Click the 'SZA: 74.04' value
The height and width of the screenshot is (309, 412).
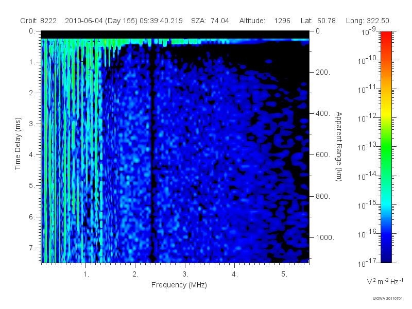click(x=210, y=21)
